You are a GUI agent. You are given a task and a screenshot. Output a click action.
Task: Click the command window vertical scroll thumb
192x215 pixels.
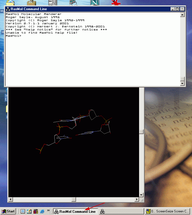click(x=182, y=79)
